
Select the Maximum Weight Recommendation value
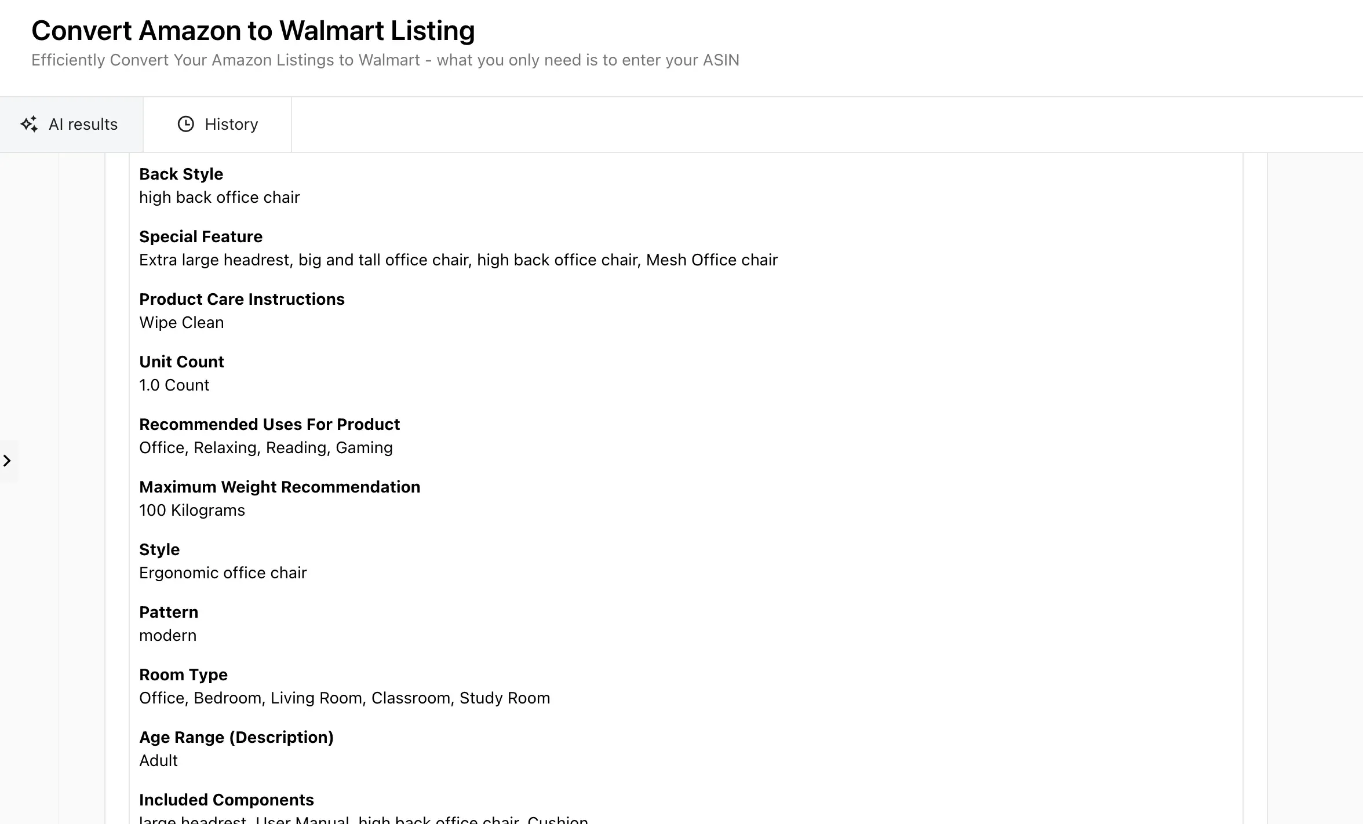[x=192, y=510]
